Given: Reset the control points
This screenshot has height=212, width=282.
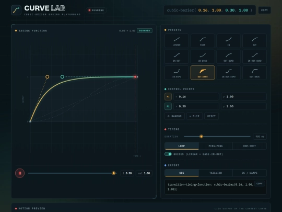Looking at the screenshot, I should [x=211, y=116].
